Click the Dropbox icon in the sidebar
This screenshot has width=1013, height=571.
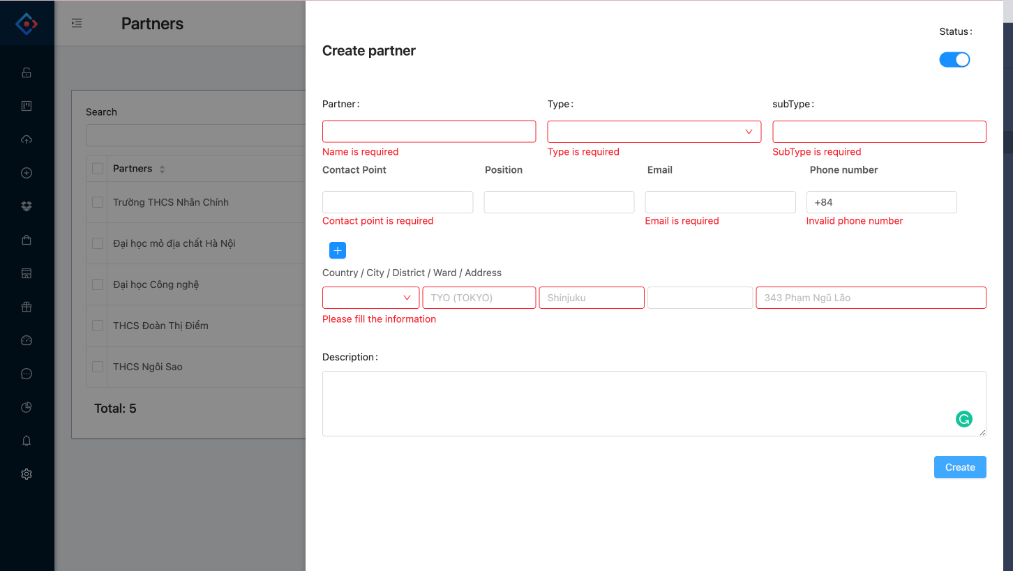tap(27, 206)
